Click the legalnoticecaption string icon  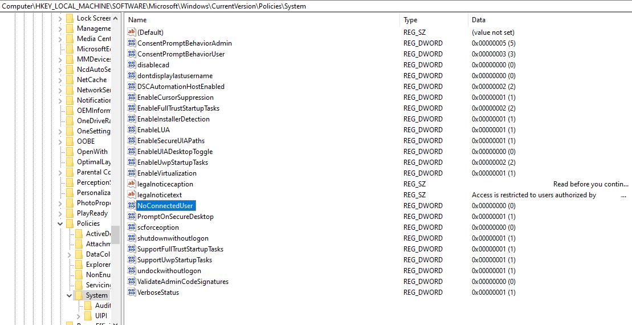[x=132, y=184]
